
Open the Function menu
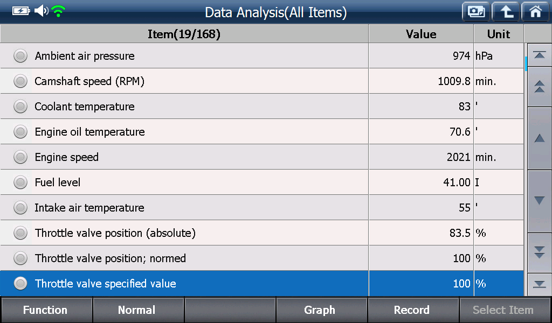pos(46,310)
